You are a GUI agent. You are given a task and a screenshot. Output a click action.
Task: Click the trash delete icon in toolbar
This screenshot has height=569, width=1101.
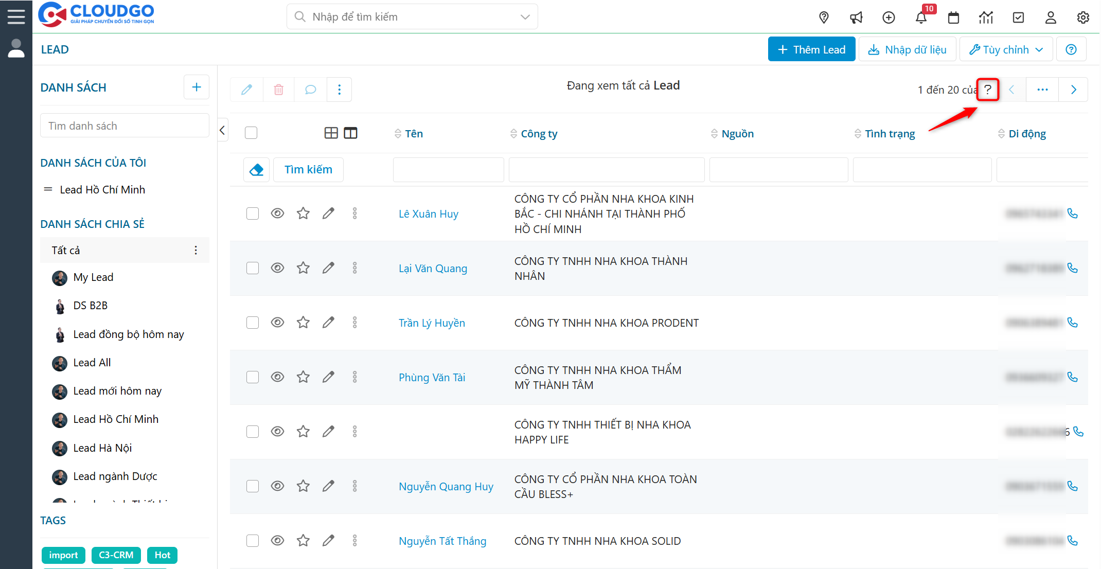point(278,90)
